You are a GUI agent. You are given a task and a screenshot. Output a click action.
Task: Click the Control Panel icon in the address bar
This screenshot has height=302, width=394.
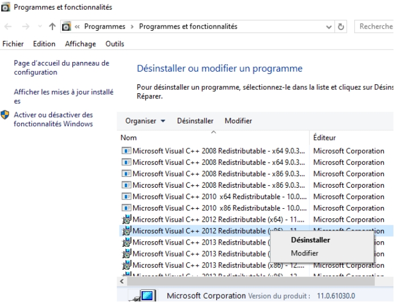67,26
